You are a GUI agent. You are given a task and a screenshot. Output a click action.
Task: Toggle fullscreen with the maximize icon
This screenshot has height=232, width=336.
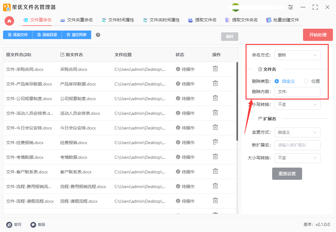[x=315, y=7]
